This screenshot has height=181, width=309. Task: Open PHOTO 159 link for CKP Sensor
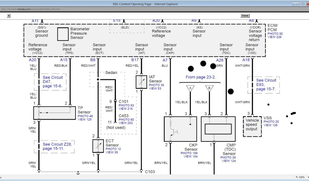[x=189, y=153]
